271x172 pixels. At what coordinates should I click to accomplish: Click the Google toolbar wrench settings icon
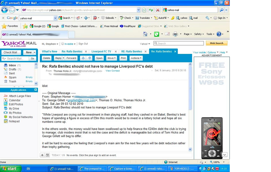[x=207, y=18]
